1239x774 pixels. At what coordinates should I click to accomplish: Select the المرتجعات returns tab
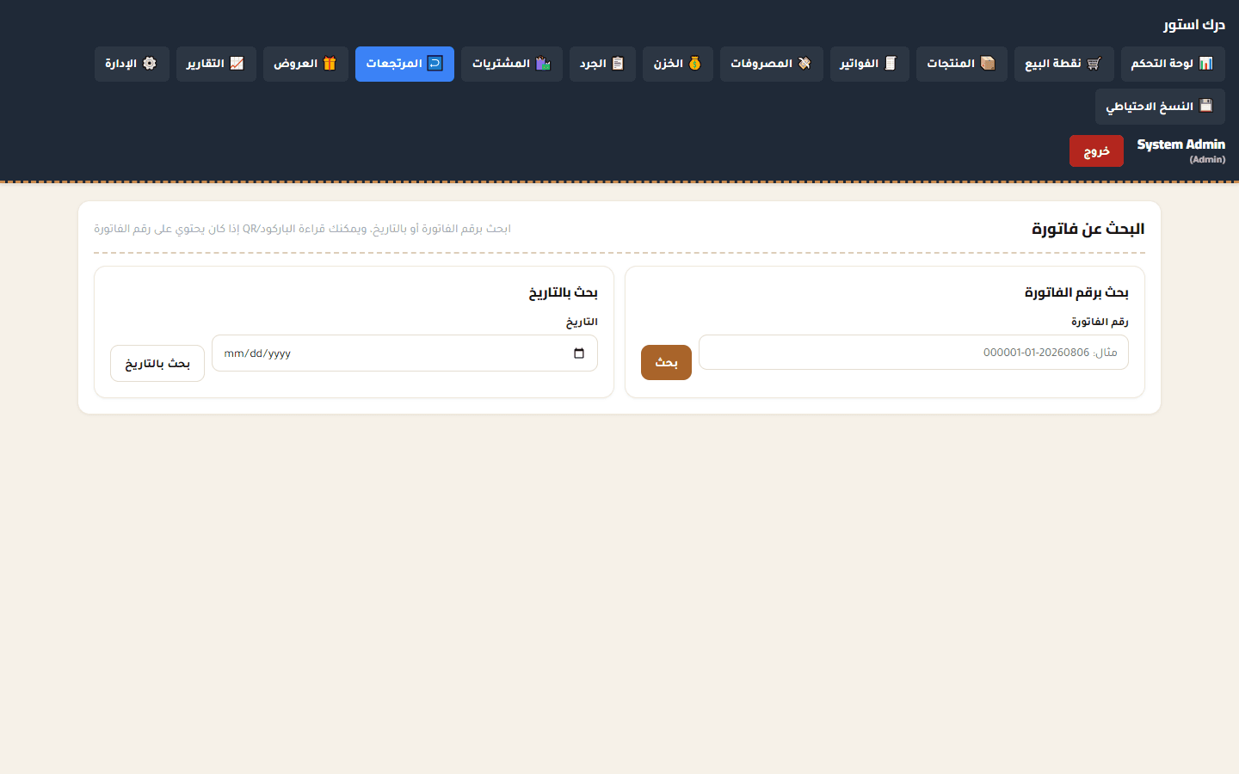click(x=404, y=64)
